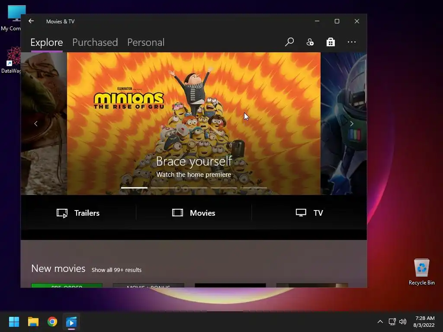Open the account sign-in person icon
This screenshot has height=332, width=443.
310,42
